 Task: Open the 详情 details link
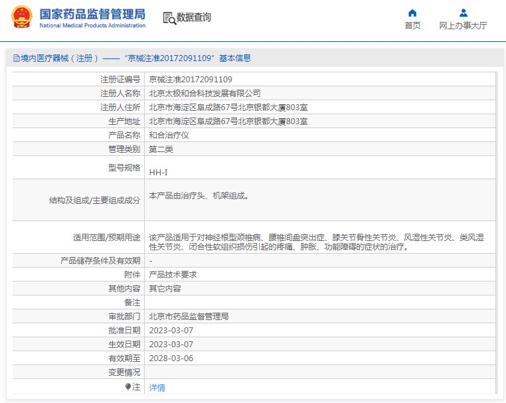(157, 387)
